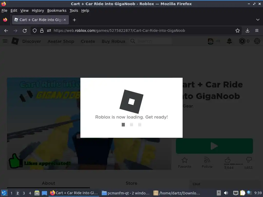
Task: Click the Roblox search magnifier icon
Action: 133,41
